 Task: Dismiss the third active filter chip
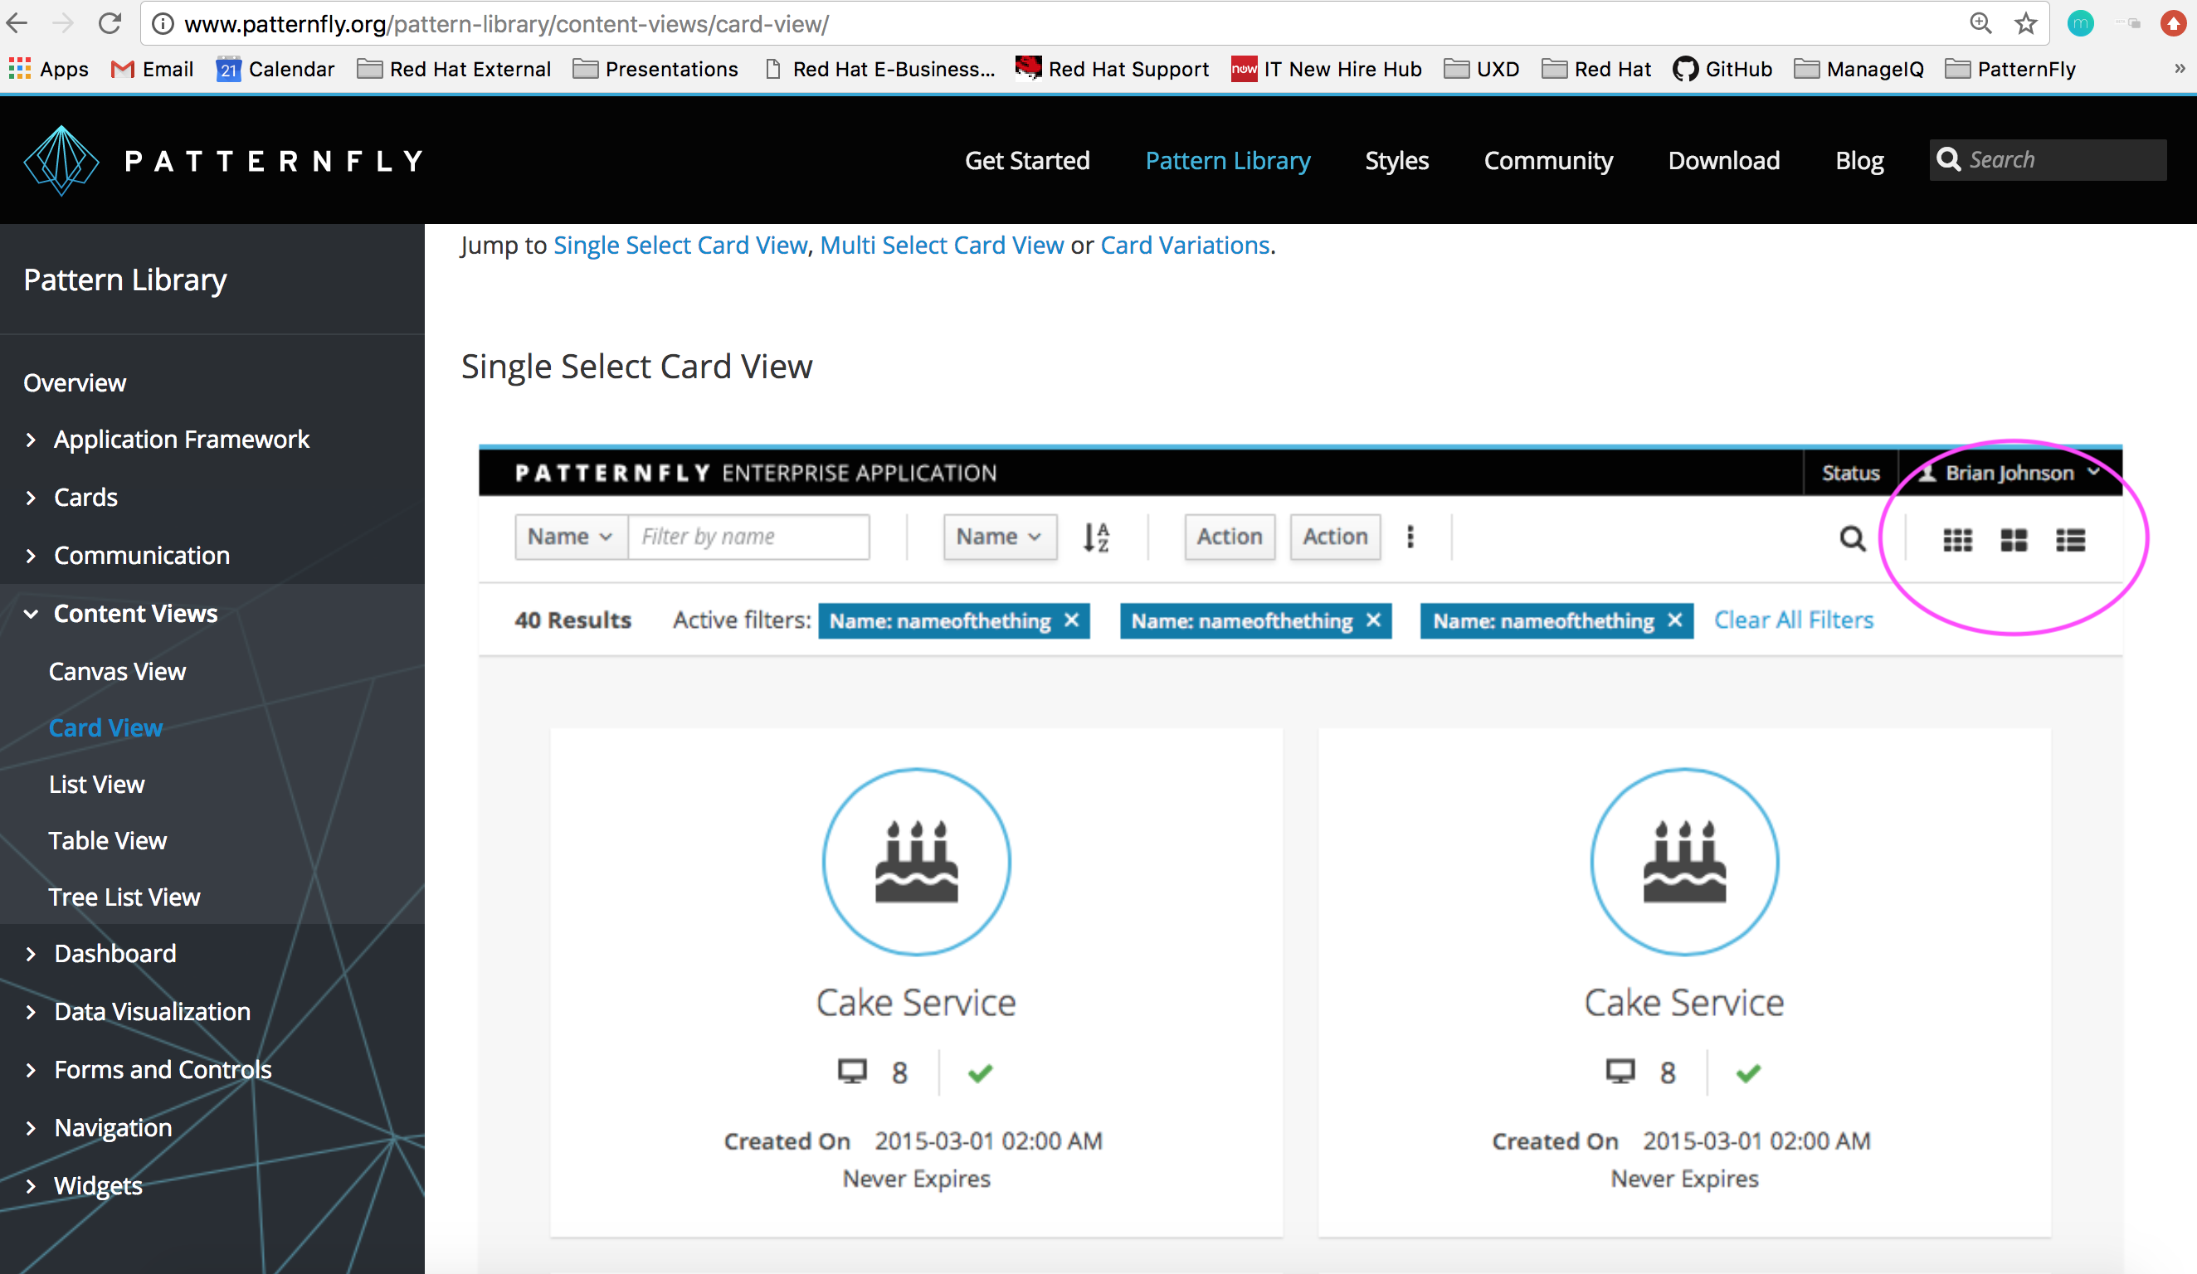(x=1675, y=620)
